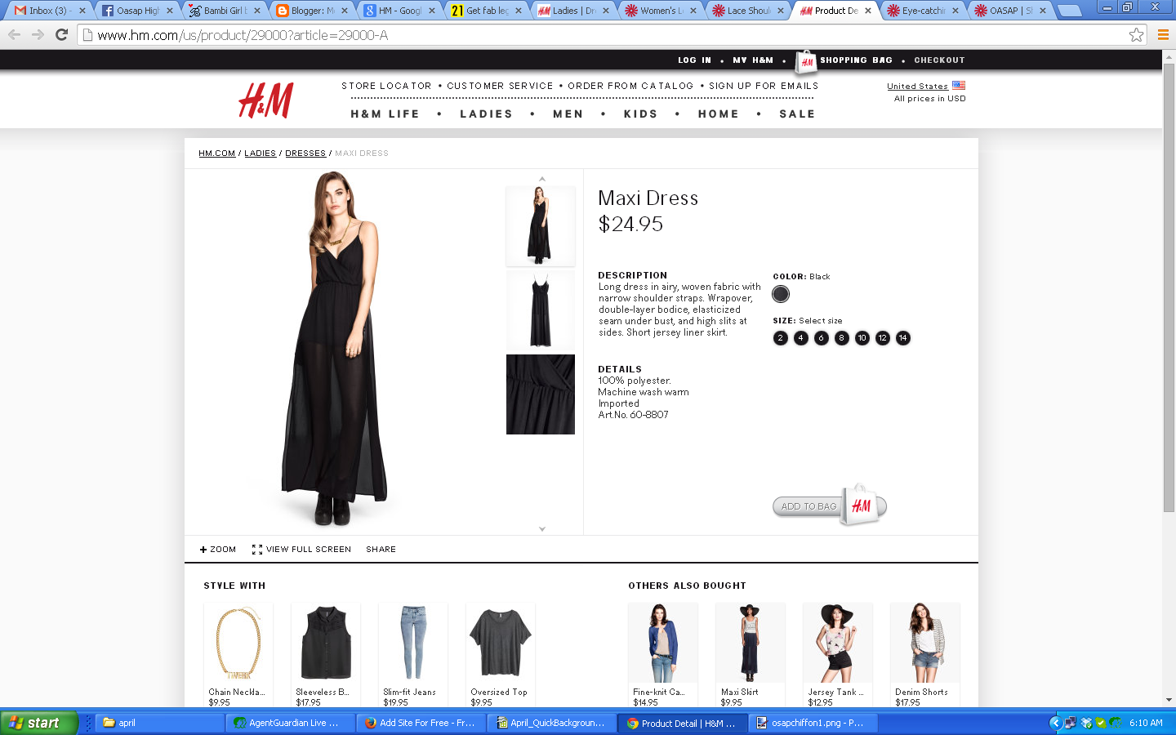Switch to the Bambi Girl tab

[225, 11]
